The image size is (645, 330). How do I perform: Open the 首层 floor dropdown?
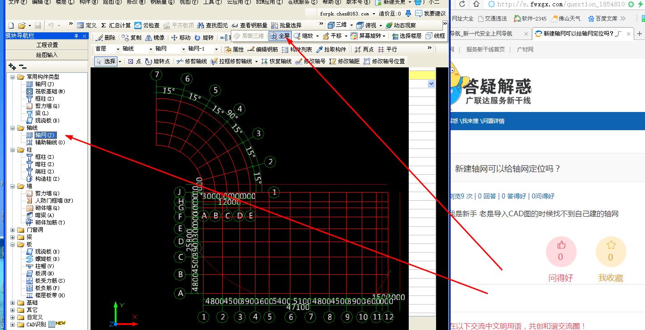(118, 49)
